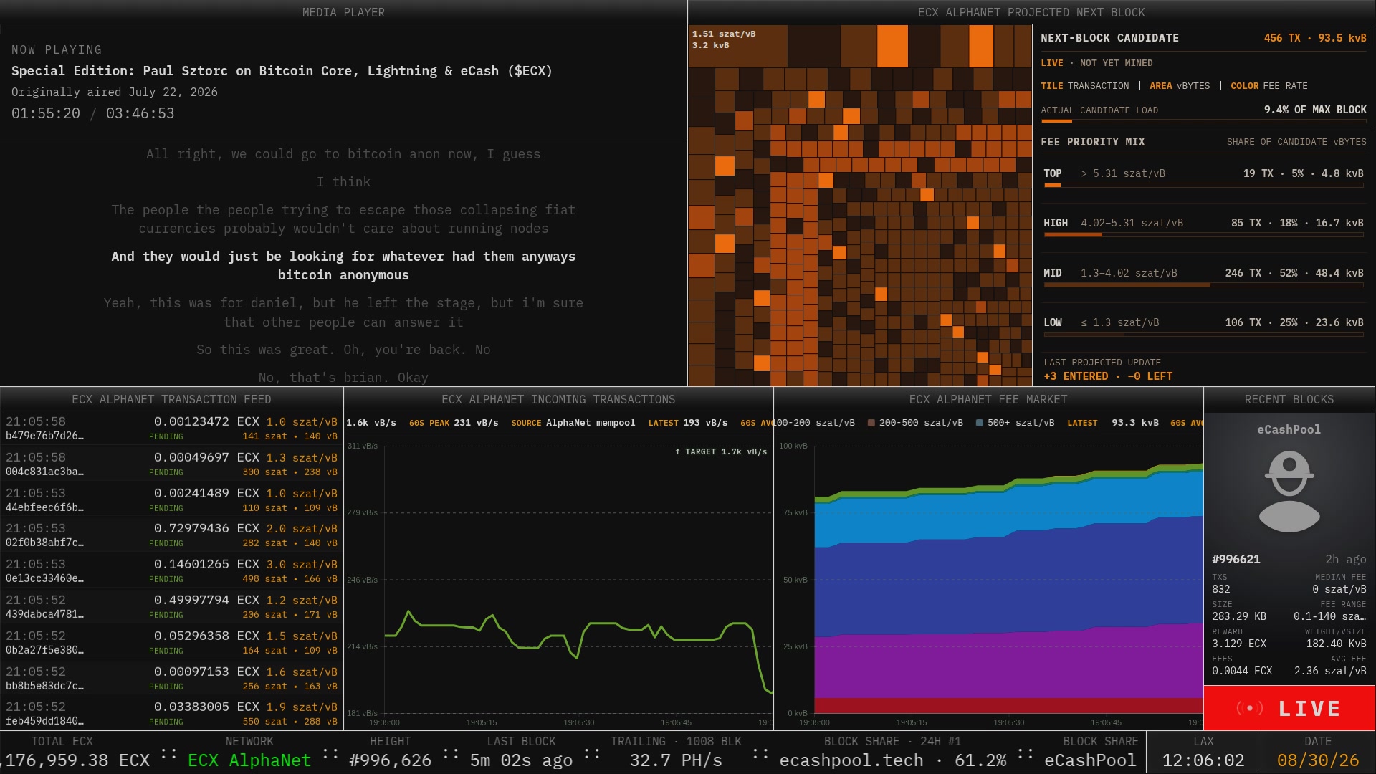Click the '+3 ENTERED · −0 LEFT' update
The image size is (1376, 774).
1108,376
